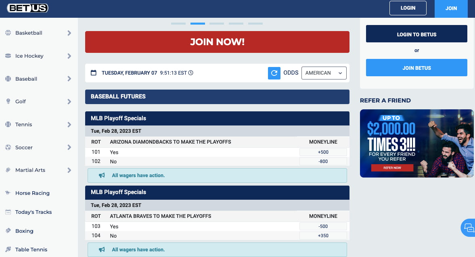Click the Boxing glove icon
Image resolution: width=475 pixels, height=257 pixels.
[8, 231]
